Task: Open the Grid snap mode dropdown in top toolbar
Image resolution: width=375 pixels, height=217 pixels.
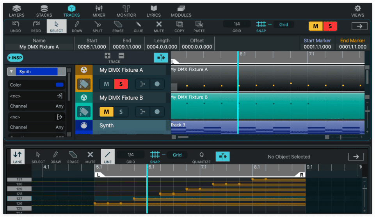Action: [x=284, y=25]
